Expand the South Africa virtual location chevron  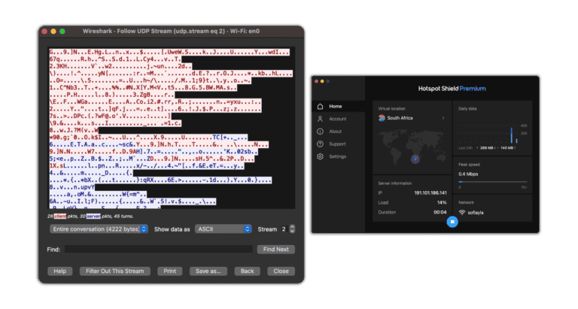tap(443, 118)
